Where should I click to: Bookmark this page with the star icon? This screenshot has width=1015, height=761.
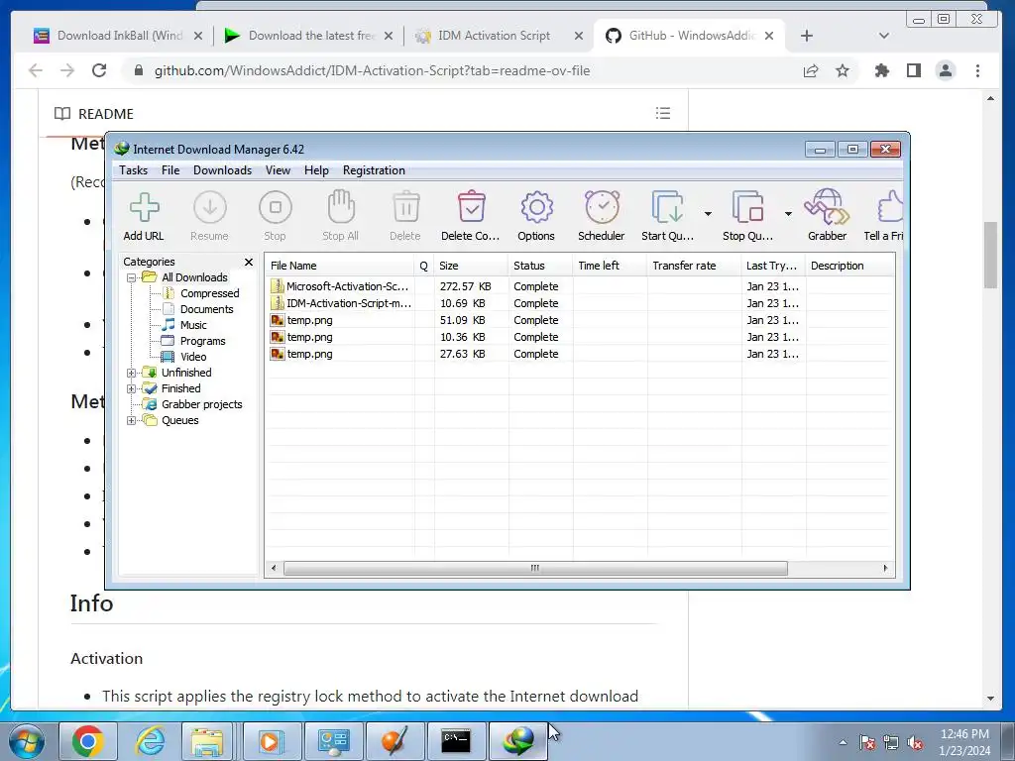click(x=843, y=70)
